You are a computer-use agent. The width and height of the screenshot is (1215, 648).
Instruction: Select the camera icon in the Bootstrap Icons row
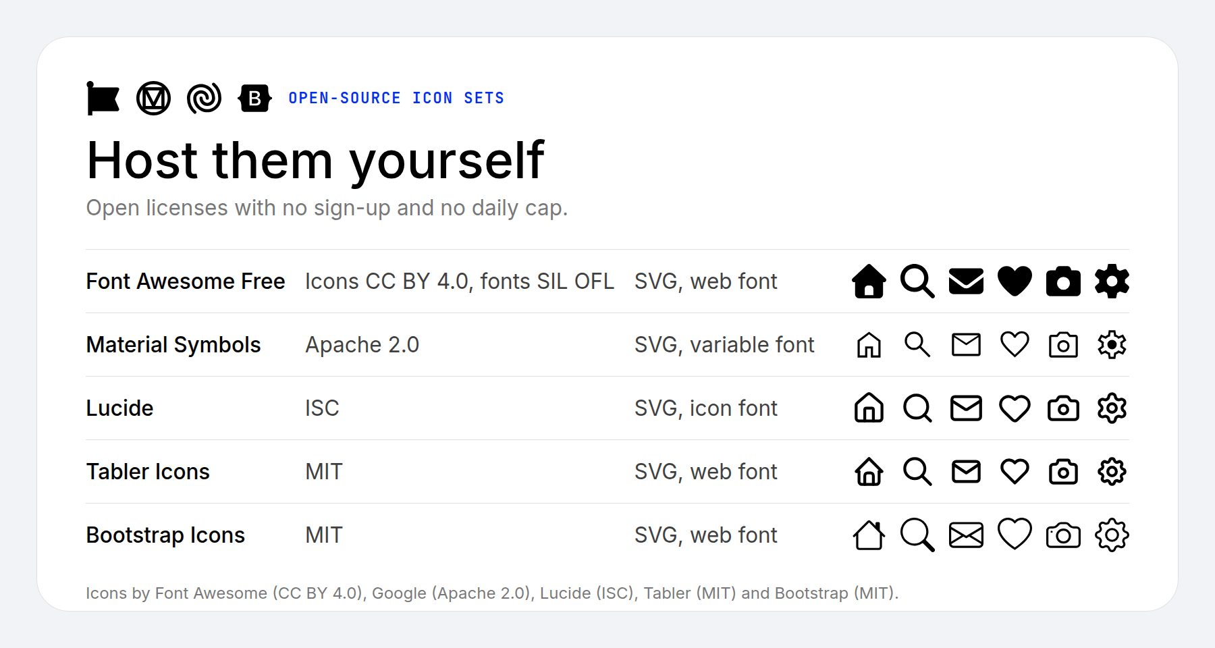pyautogui.click(x=1064, y=535)
